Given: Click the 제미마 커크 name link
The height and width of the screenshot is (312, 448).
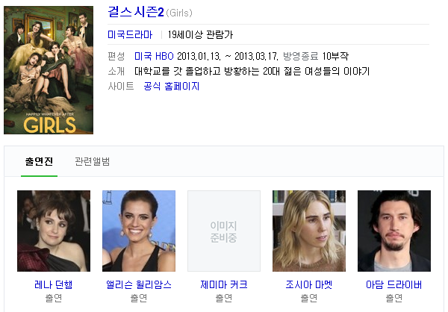Looking at the screenshot, I should pyautogui.click(x=224, y=284).
